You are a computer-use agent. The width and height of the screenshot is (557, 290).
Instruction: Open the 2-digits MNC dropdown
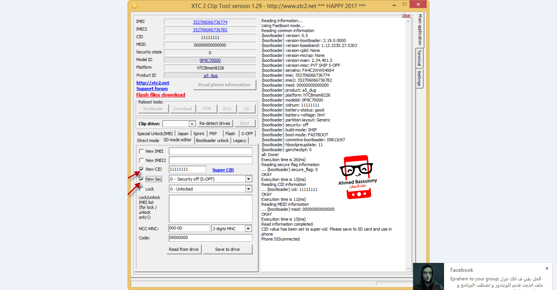pyautogui.click(x=248, y=229)
